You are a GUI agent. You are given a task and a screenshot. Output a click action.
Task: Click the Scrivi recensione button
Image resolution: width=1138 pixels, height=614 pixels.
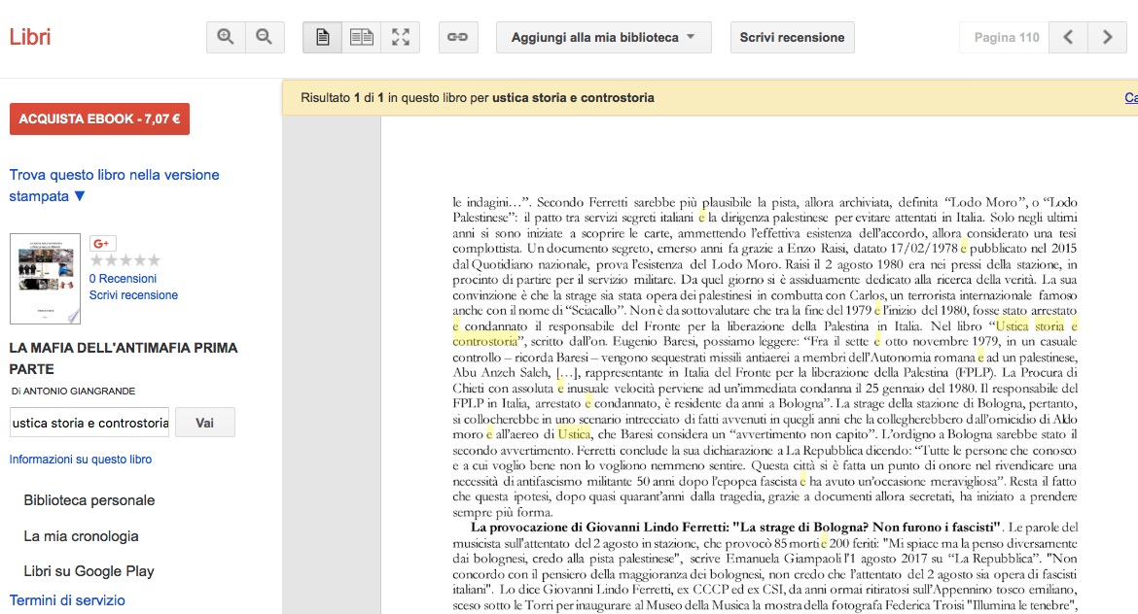792,38
